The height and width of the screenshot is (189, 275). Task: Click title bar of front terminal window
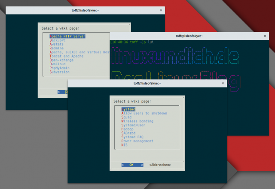tap(147, 83)
